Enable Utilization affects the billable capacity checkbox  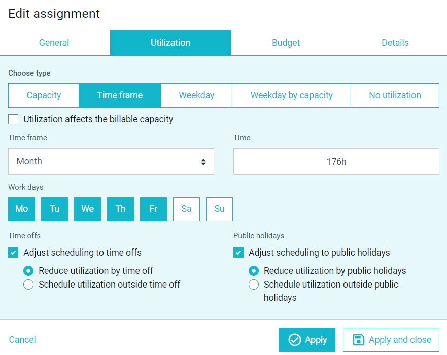[x=13, y=119]
